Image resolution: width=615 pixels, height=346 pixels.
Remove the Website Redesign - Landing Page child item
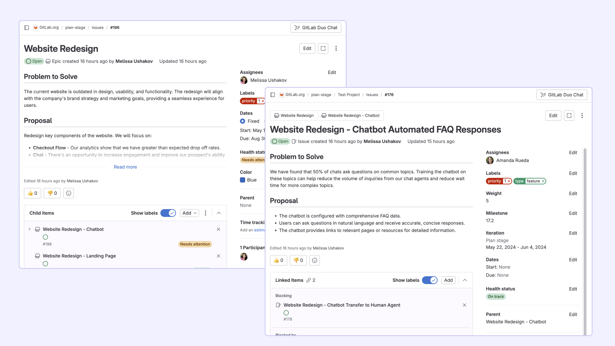coord(219,256)
